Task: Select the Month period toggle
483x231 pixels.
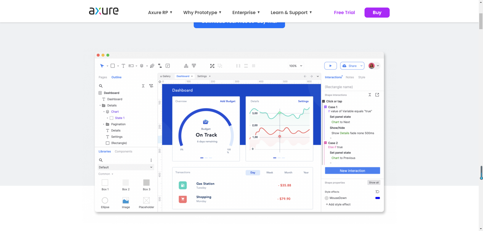Action: [x=288, y=172]
